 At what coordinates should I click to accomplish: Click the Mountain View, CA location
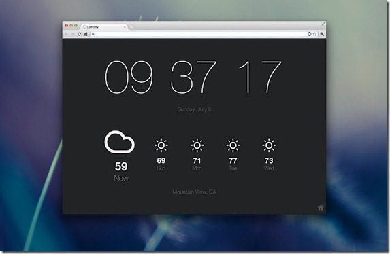[194, 192]
